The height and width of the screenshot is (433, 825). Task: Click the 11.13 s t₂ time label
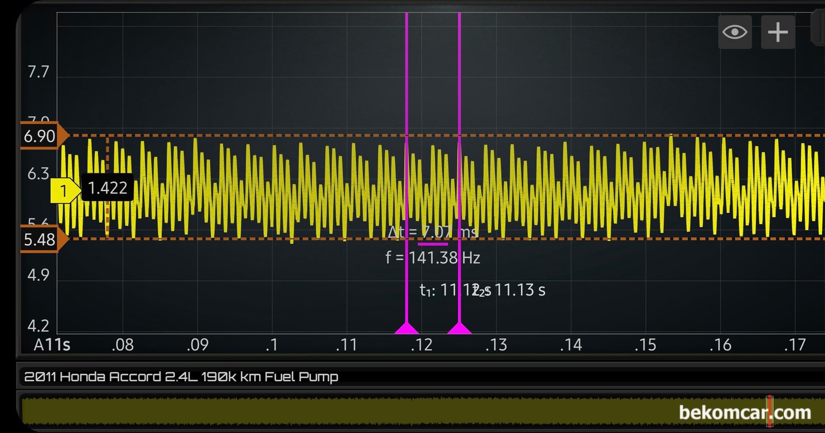(x=520, y=290)
